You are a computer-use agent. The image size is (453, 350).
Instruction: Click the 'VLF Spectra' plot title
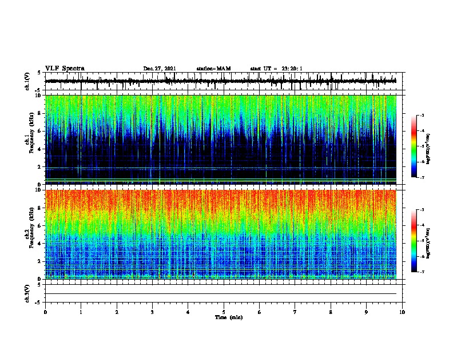coord(65,69)
